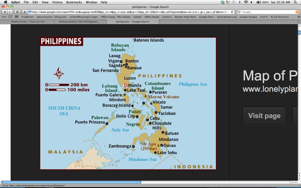Screen dimensions: 301x188
Task: Go forward with the Safari forward arrow
Action: point(9,12)
